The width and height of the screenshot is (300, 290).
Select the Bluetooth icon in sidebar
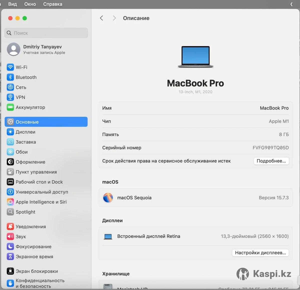point(10,77)
